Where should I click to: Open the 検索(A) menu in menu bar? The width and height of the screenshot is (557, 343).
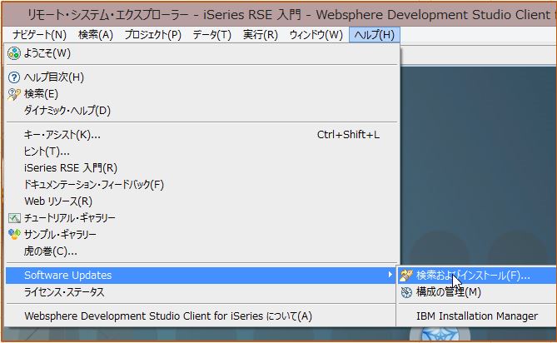pyautogui.click(x=96, y=35)
